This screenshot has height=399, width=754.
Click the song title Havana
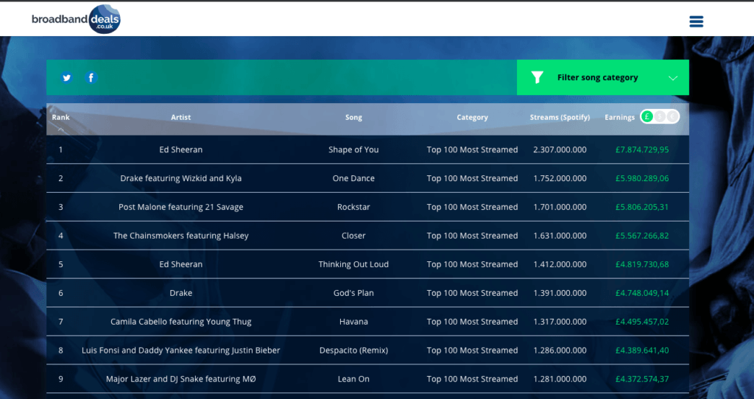353,322
